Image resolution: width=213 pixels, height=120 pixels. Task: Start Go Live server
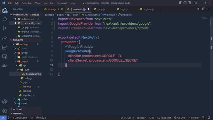(179, 118)
